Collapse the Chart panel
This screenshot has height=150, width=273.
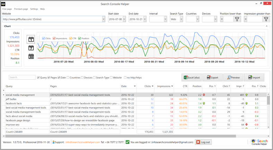(x=266, y=26)
